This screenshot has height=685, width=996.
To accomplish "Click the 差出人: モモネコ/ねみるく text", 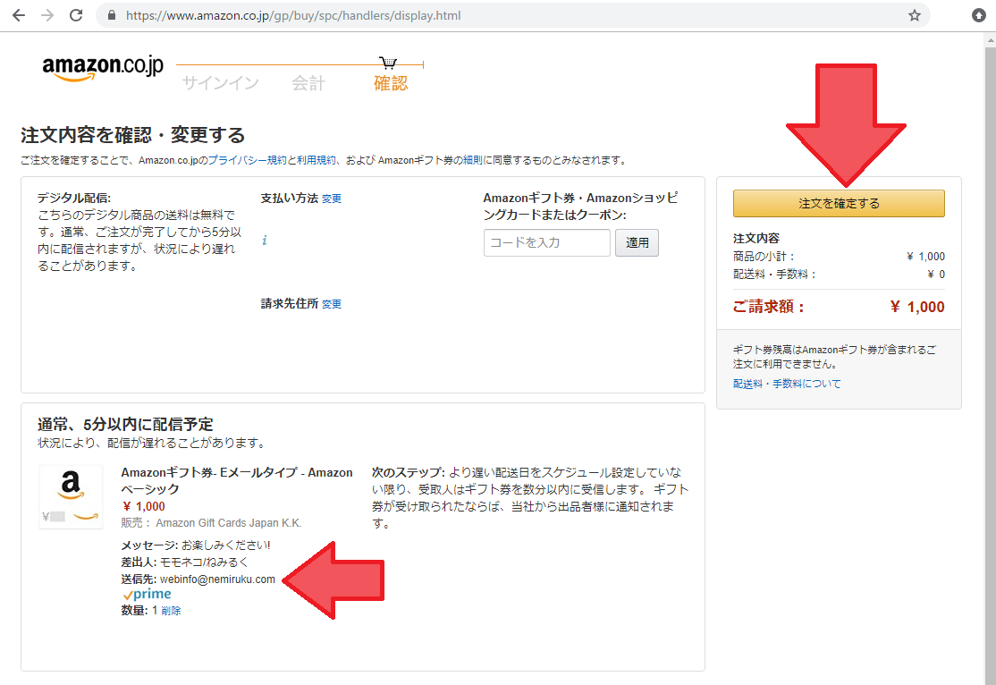I will tap(185, 562).
